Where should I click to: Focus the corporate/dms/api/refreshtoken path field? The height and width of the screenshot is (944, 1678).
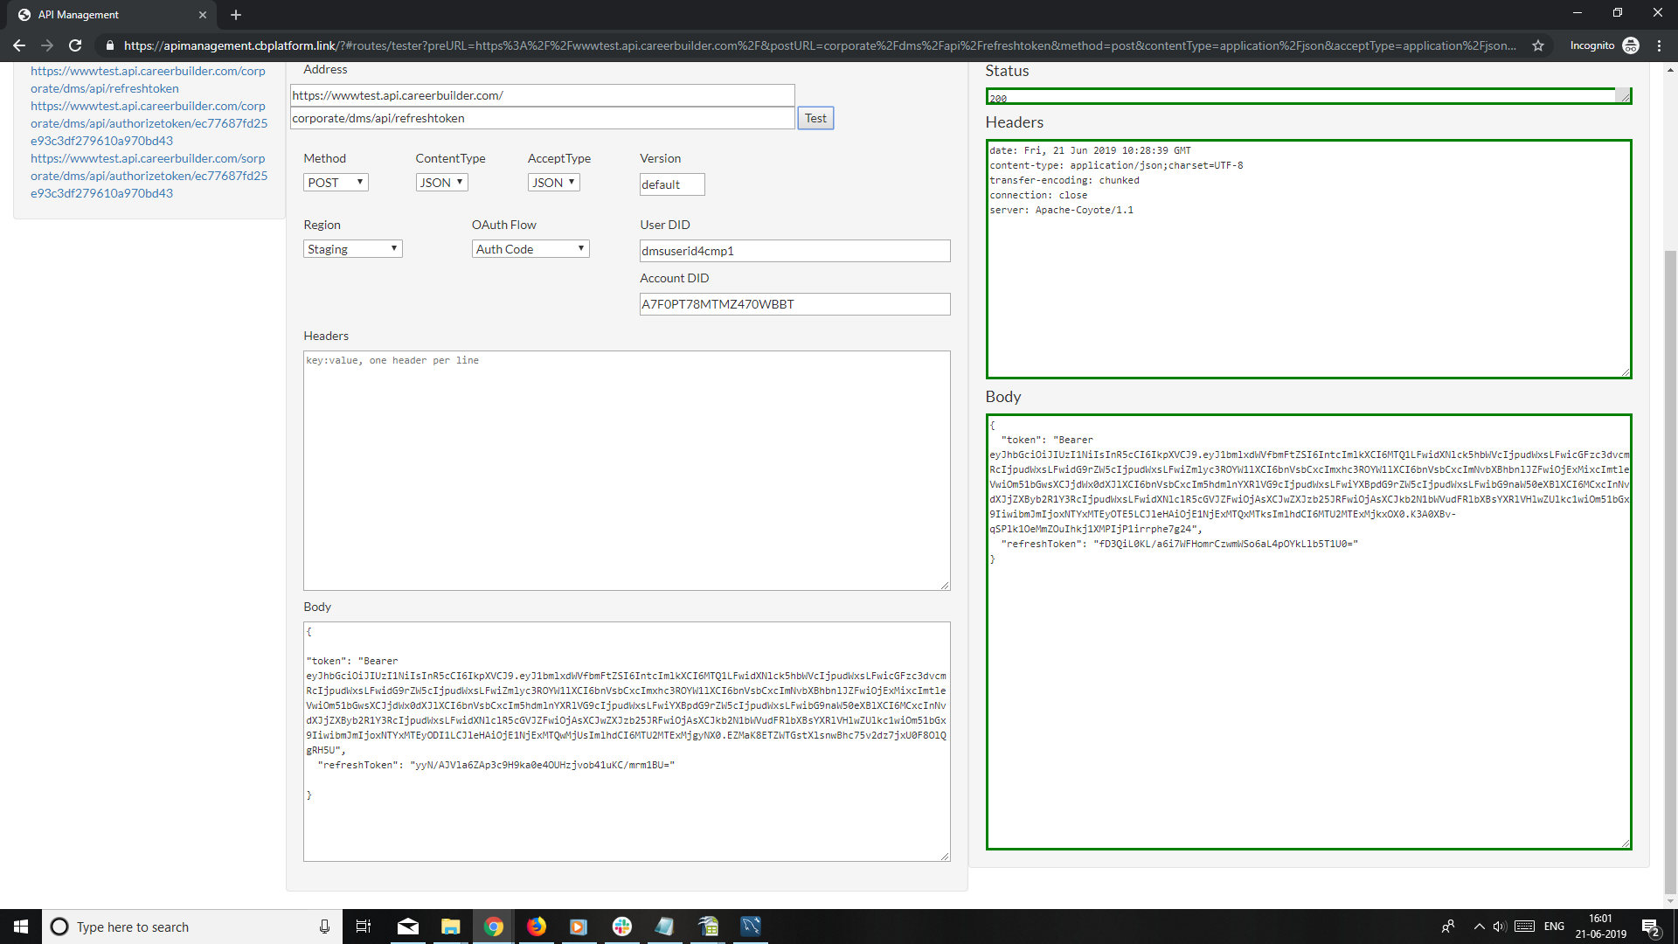pyautogui.click(x=542, y=118)
